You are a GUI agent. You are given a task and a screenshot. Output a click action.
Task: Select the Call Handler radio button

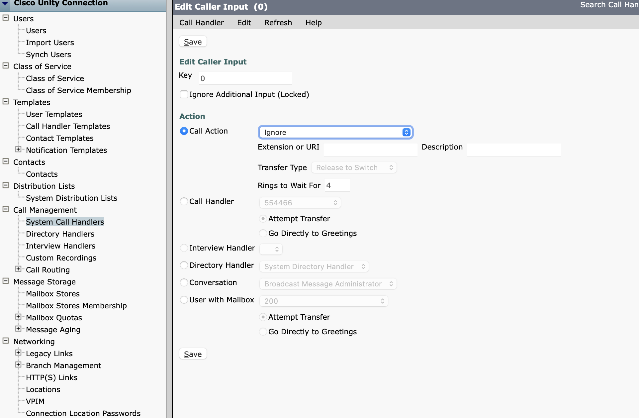coord(184,201)
